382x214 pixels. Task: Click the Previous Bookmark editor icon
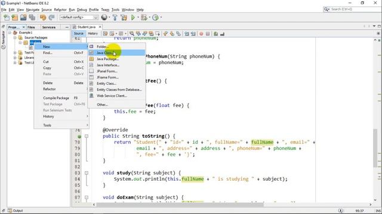coord(166,34)
